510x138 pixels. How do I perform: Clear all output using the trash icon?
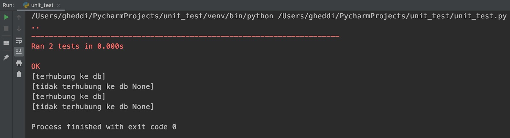click(19, 74)
